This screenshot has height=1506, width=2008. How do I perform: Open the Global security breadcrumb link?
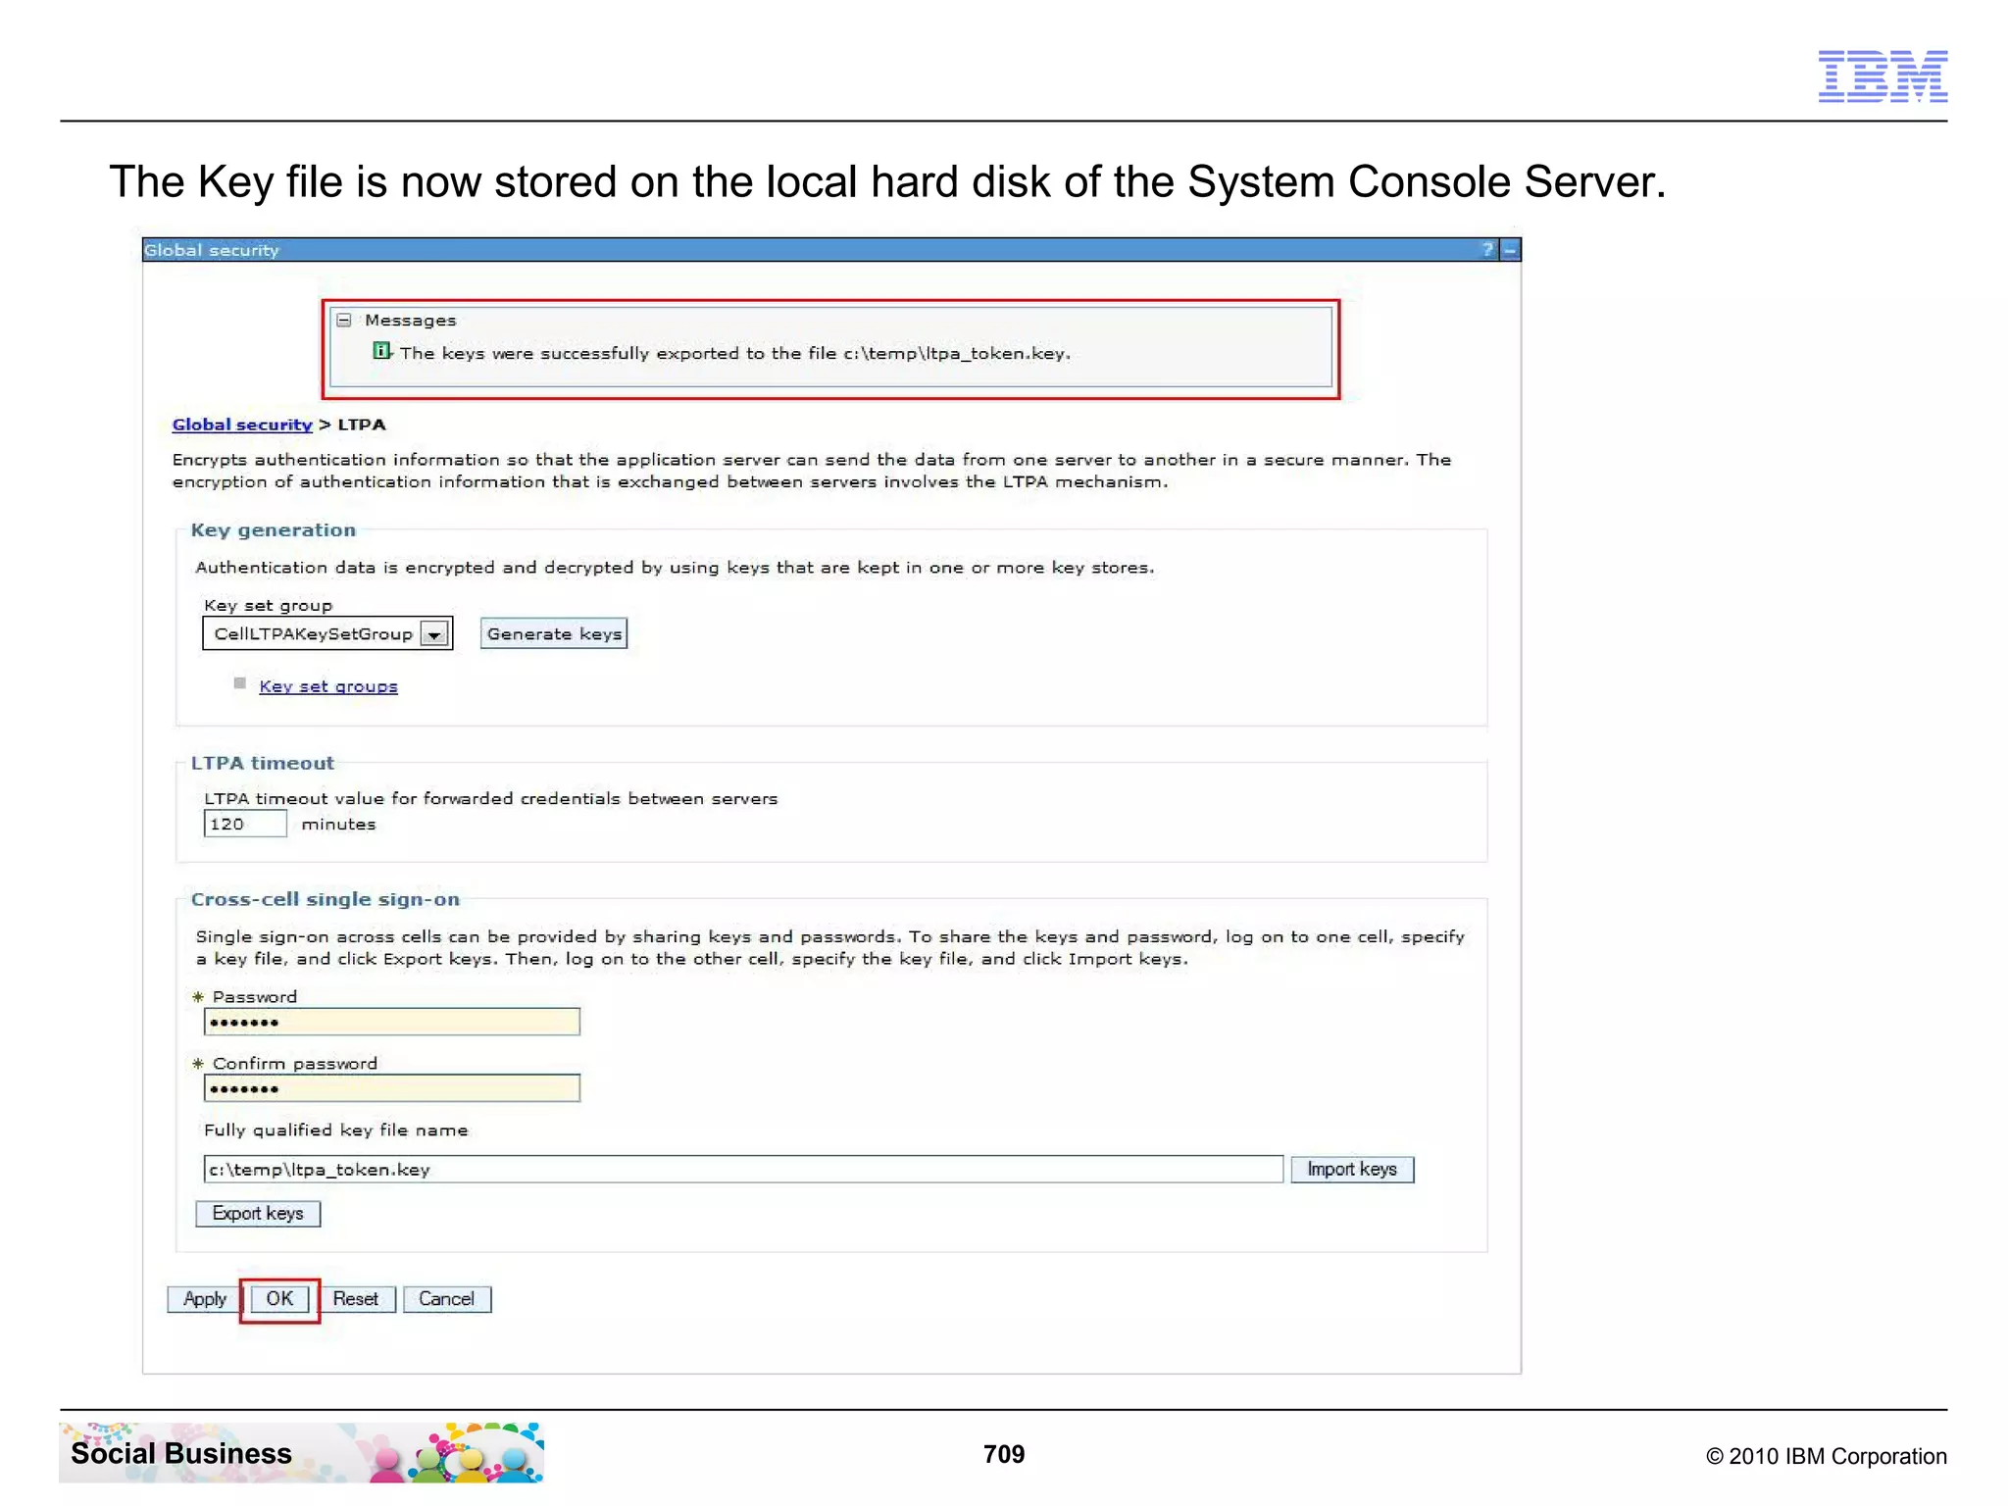point(242,425)
